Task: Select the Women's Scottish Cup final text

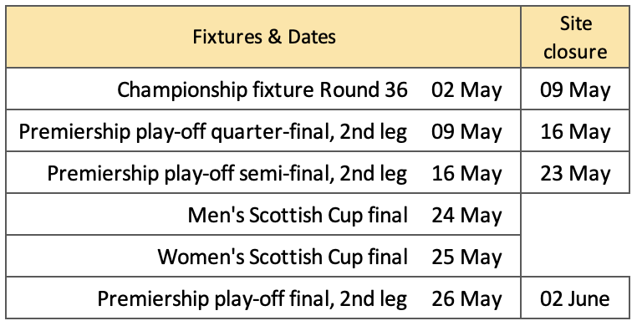Action: pyautogui.click(x=283, y=257)
